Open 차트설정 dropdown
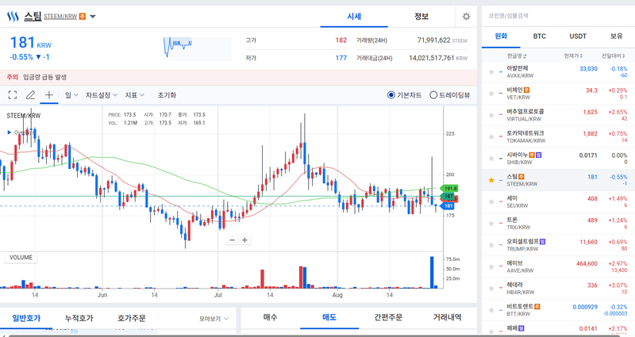Viewport: 635px width, 337px height. pyautogui.click(x=102, y=95)
